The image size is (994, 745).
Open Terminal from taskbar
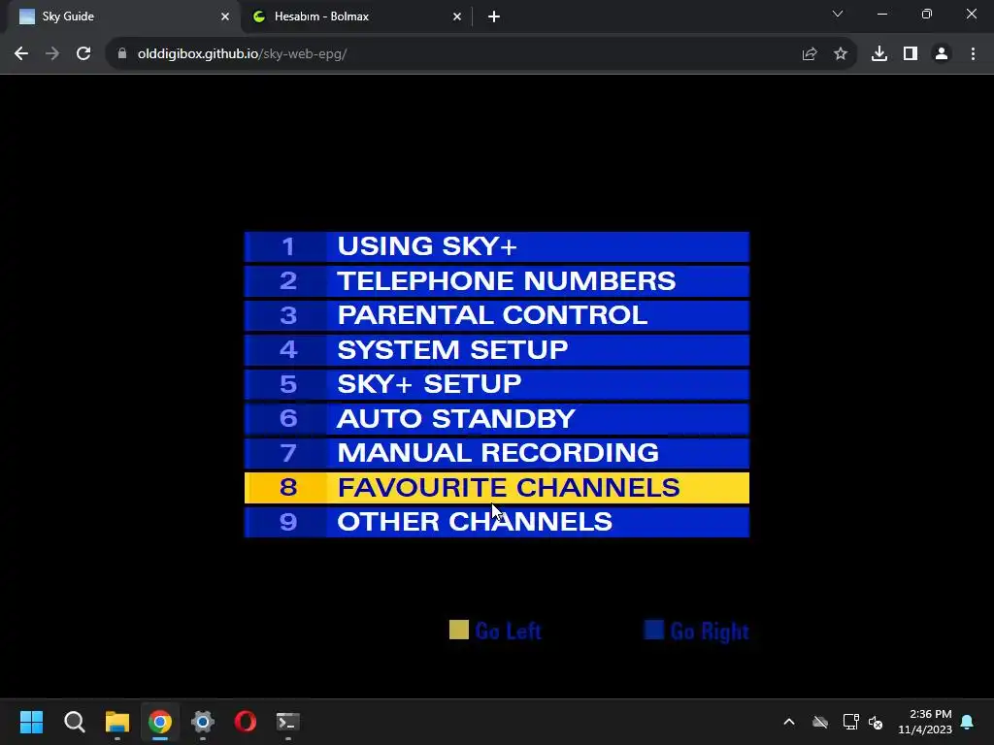tap(287, 722)
